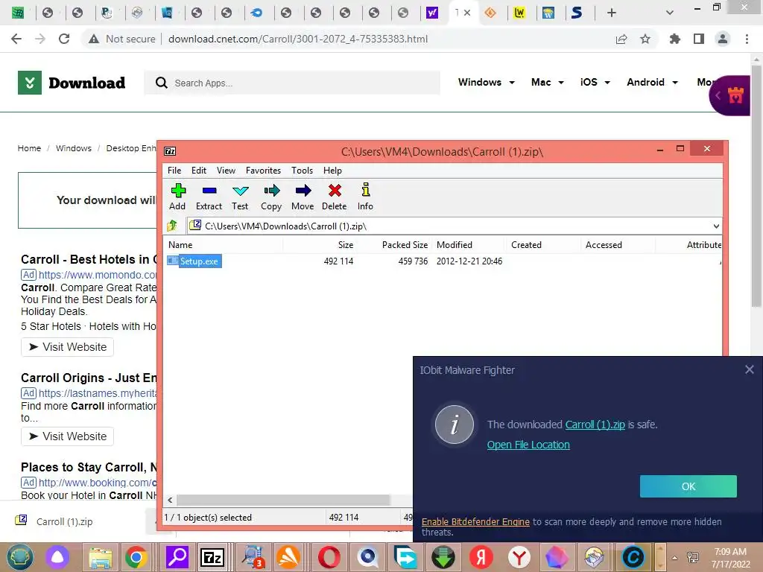Expand the 7-Zip address path dropdown

tap(716, 226)
